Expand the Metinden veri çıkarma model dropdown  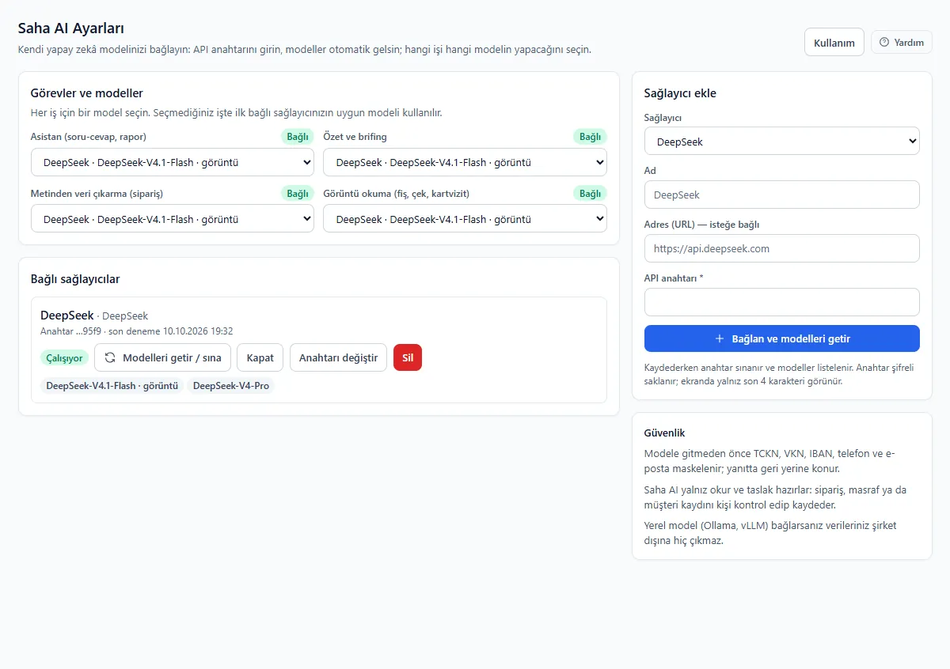pos(173,219)
